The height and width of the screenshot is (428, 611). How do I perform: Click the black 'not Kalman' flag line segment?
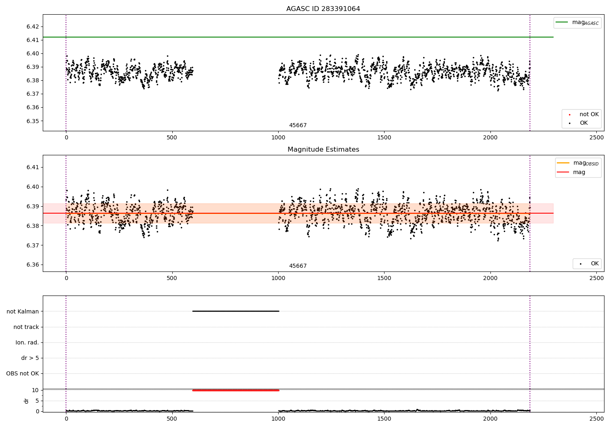click(x=235, y=311)
